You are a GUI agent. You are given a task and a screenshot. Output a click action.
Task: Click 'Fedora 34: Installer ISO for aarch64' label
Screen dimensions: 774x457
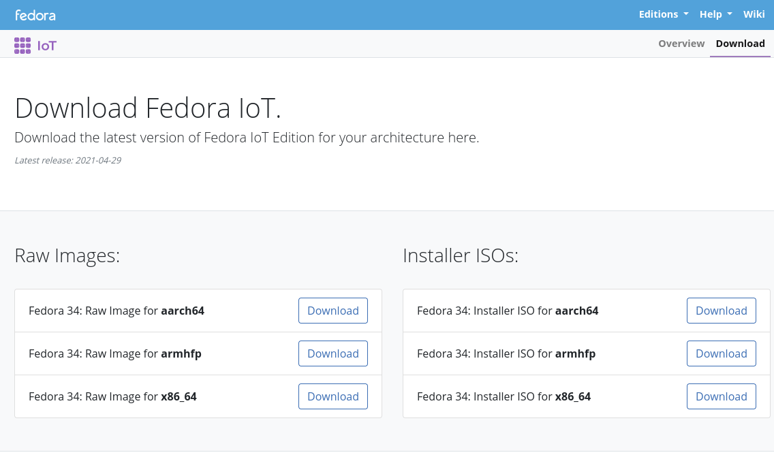point(508,311)
